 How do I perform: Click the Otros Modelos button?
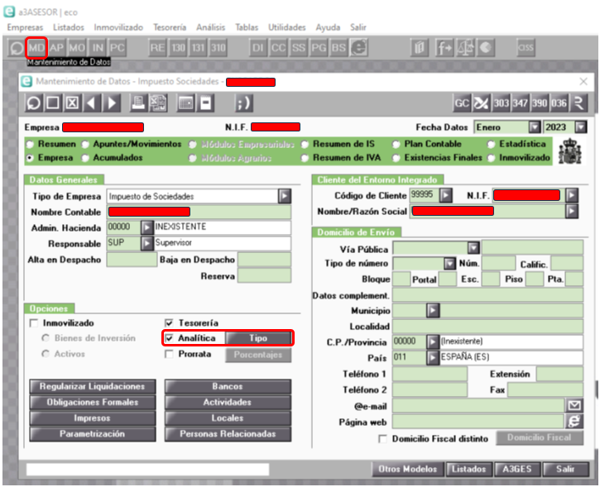[407, 470]
